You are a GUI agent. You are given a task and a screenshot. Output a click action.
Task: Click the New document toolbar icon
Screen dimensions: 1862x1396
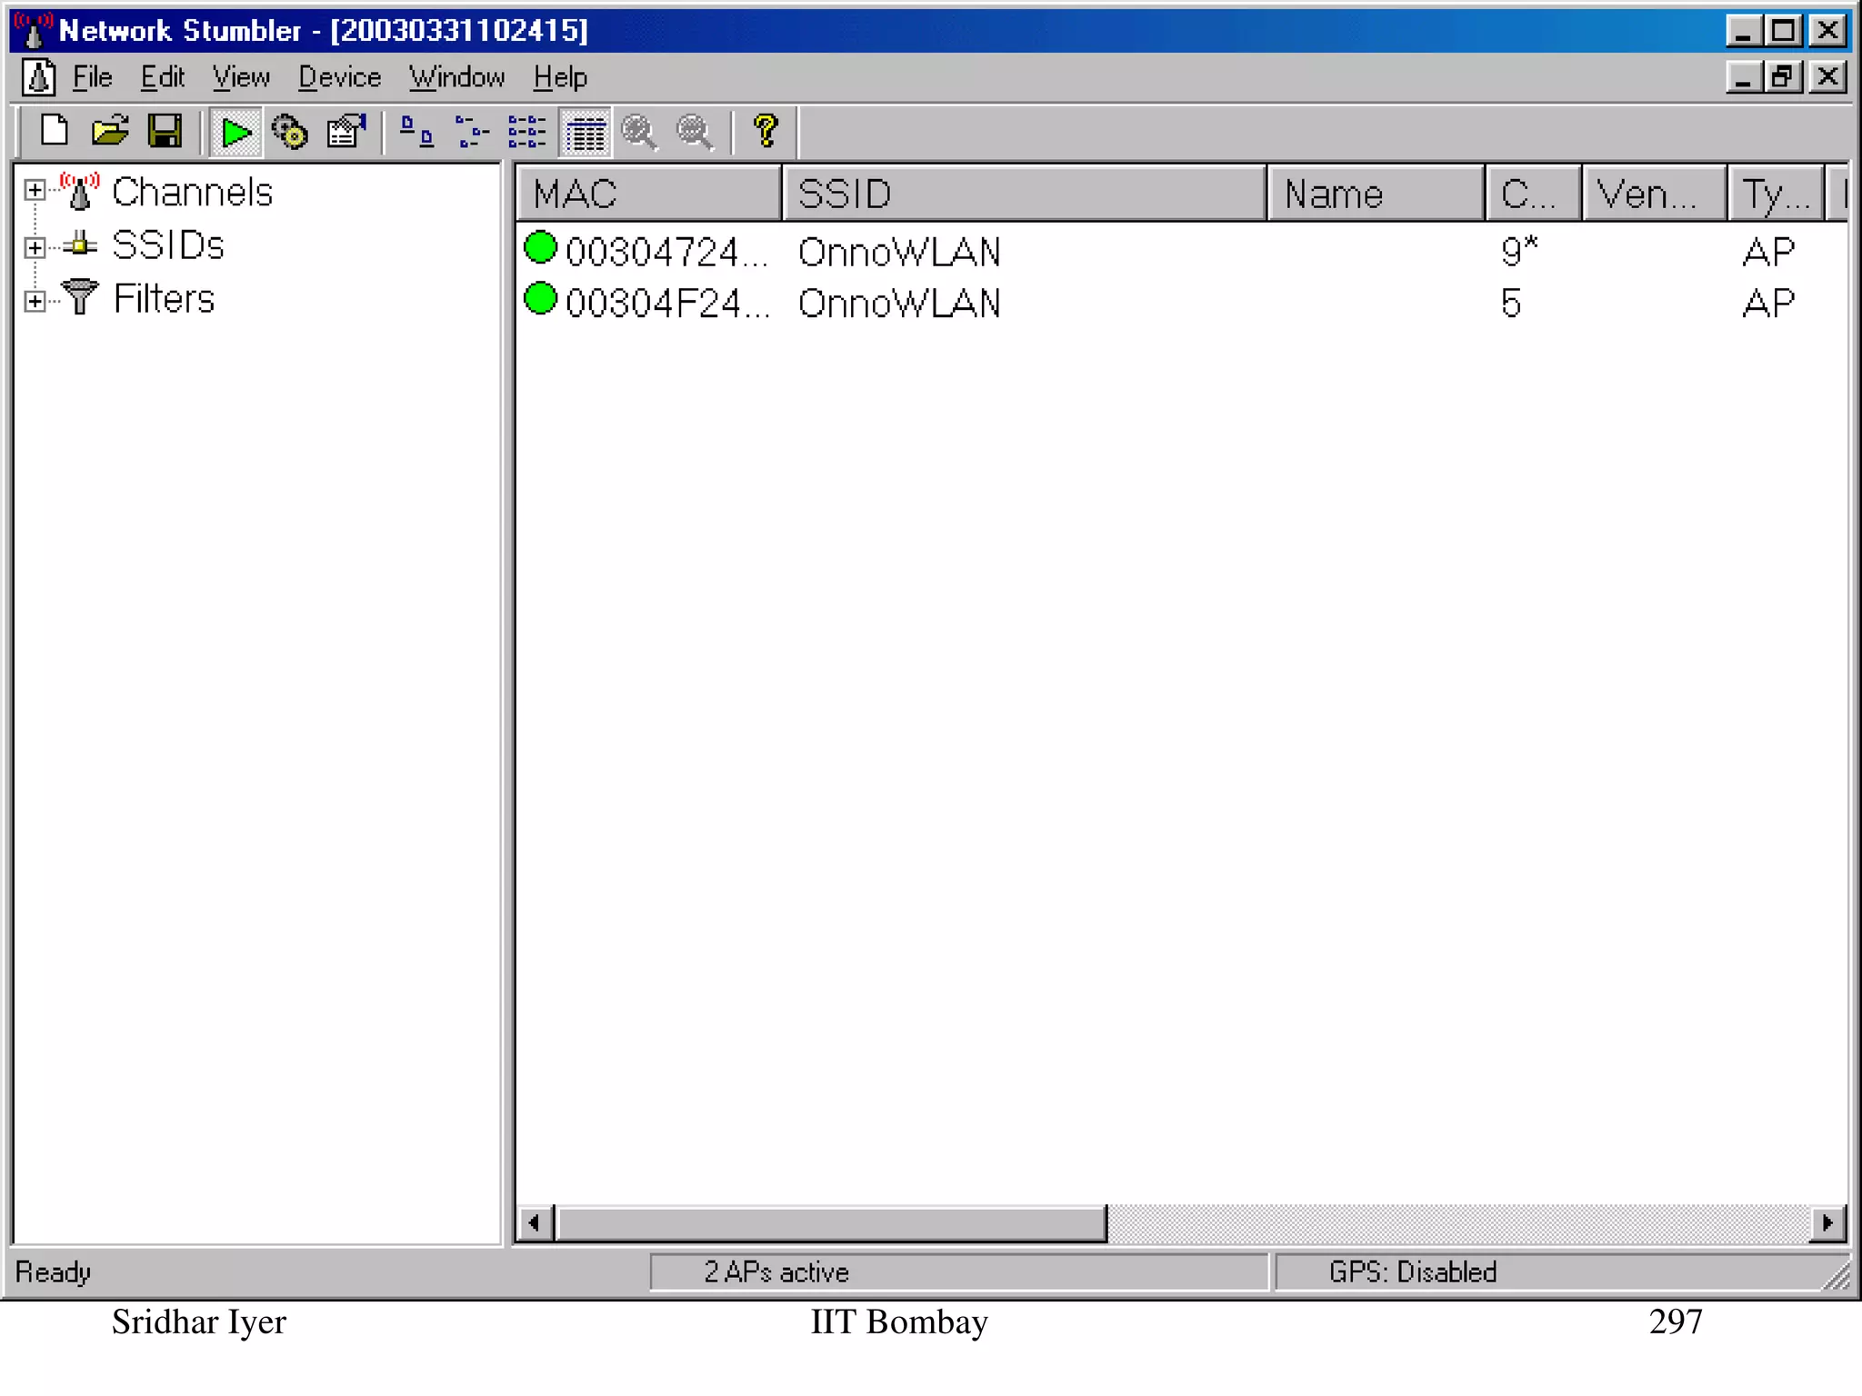point(55,132)
